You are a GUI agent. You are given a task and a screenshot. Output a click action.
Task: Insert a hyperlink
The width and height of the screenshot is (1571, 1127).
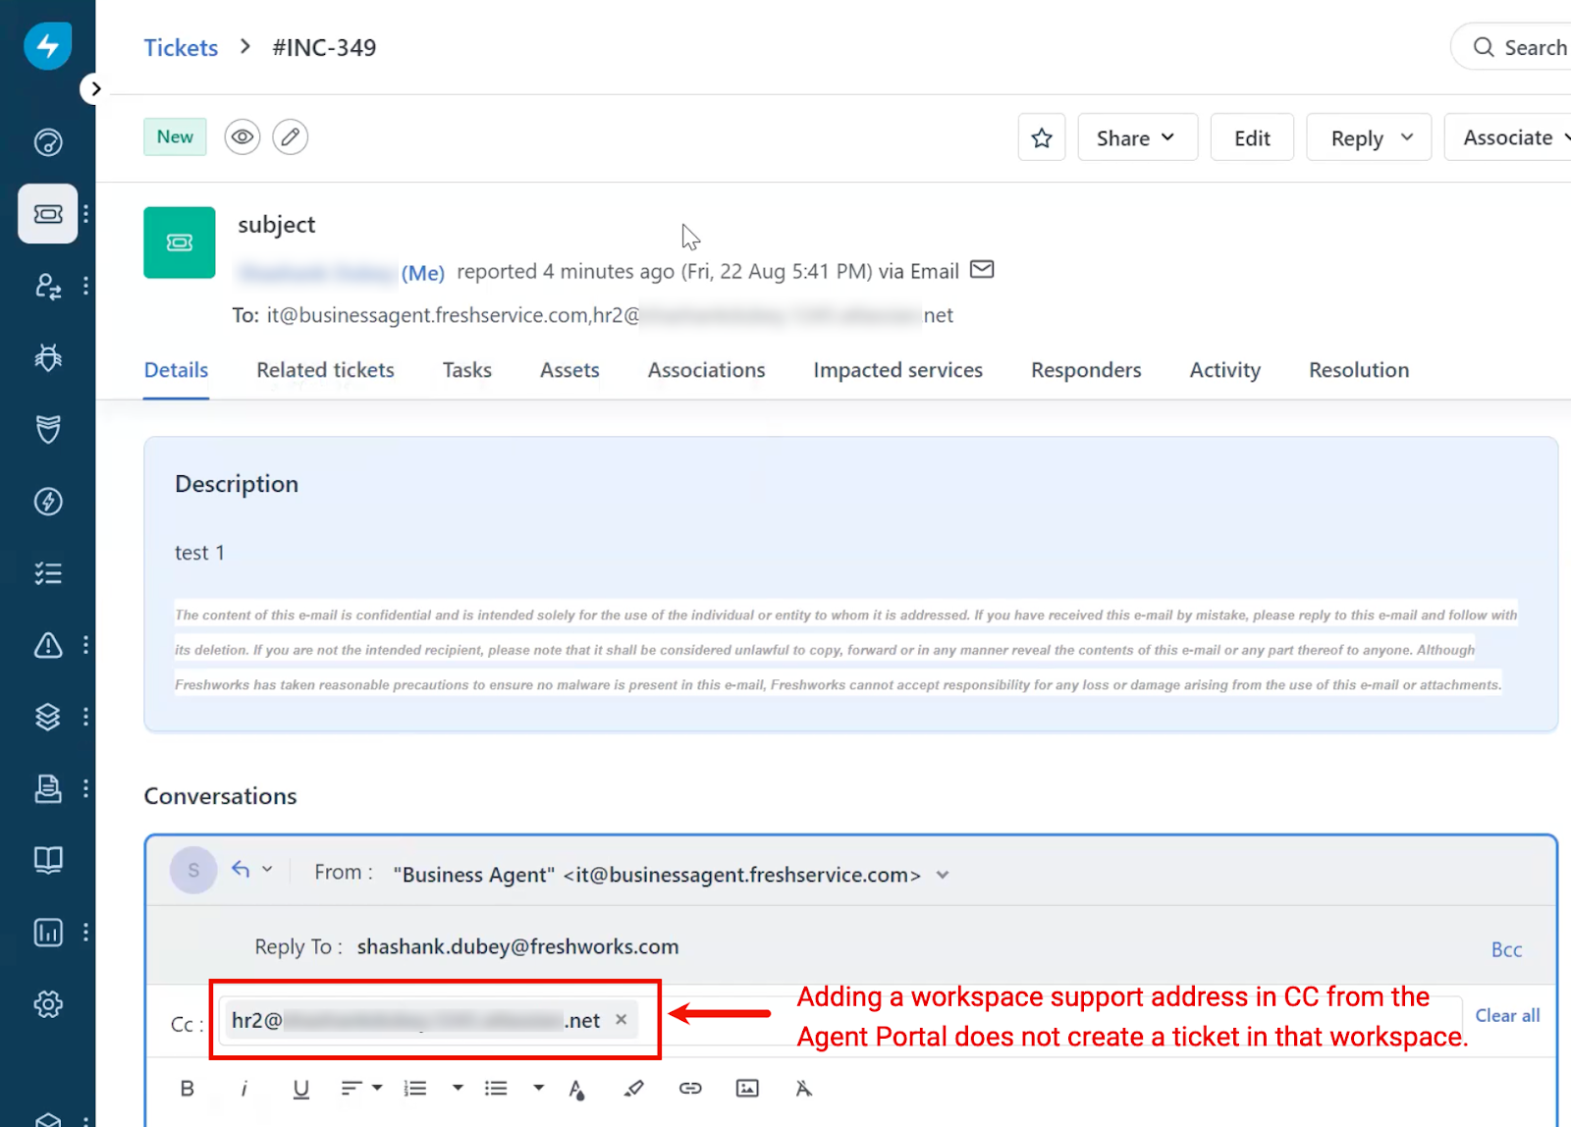coord(690,1088)
